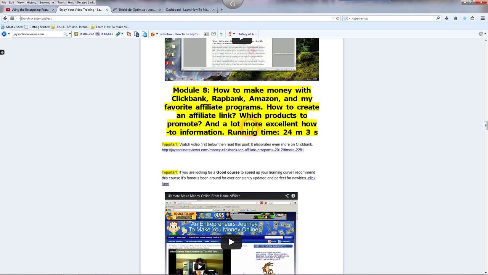
Task: Open the hamburger menu
Action: click(x=482, y=18)
